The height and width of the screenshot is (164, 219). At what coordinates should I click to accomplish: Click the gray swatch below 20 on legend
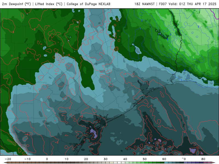88,162
